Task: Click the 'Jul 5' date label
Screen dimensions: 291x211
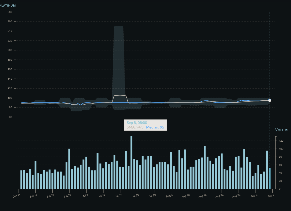Action: 85,195
